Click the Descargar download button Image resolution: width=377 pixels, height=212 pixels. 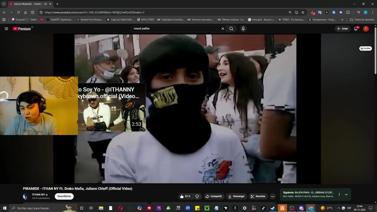[x=236, y=196]
